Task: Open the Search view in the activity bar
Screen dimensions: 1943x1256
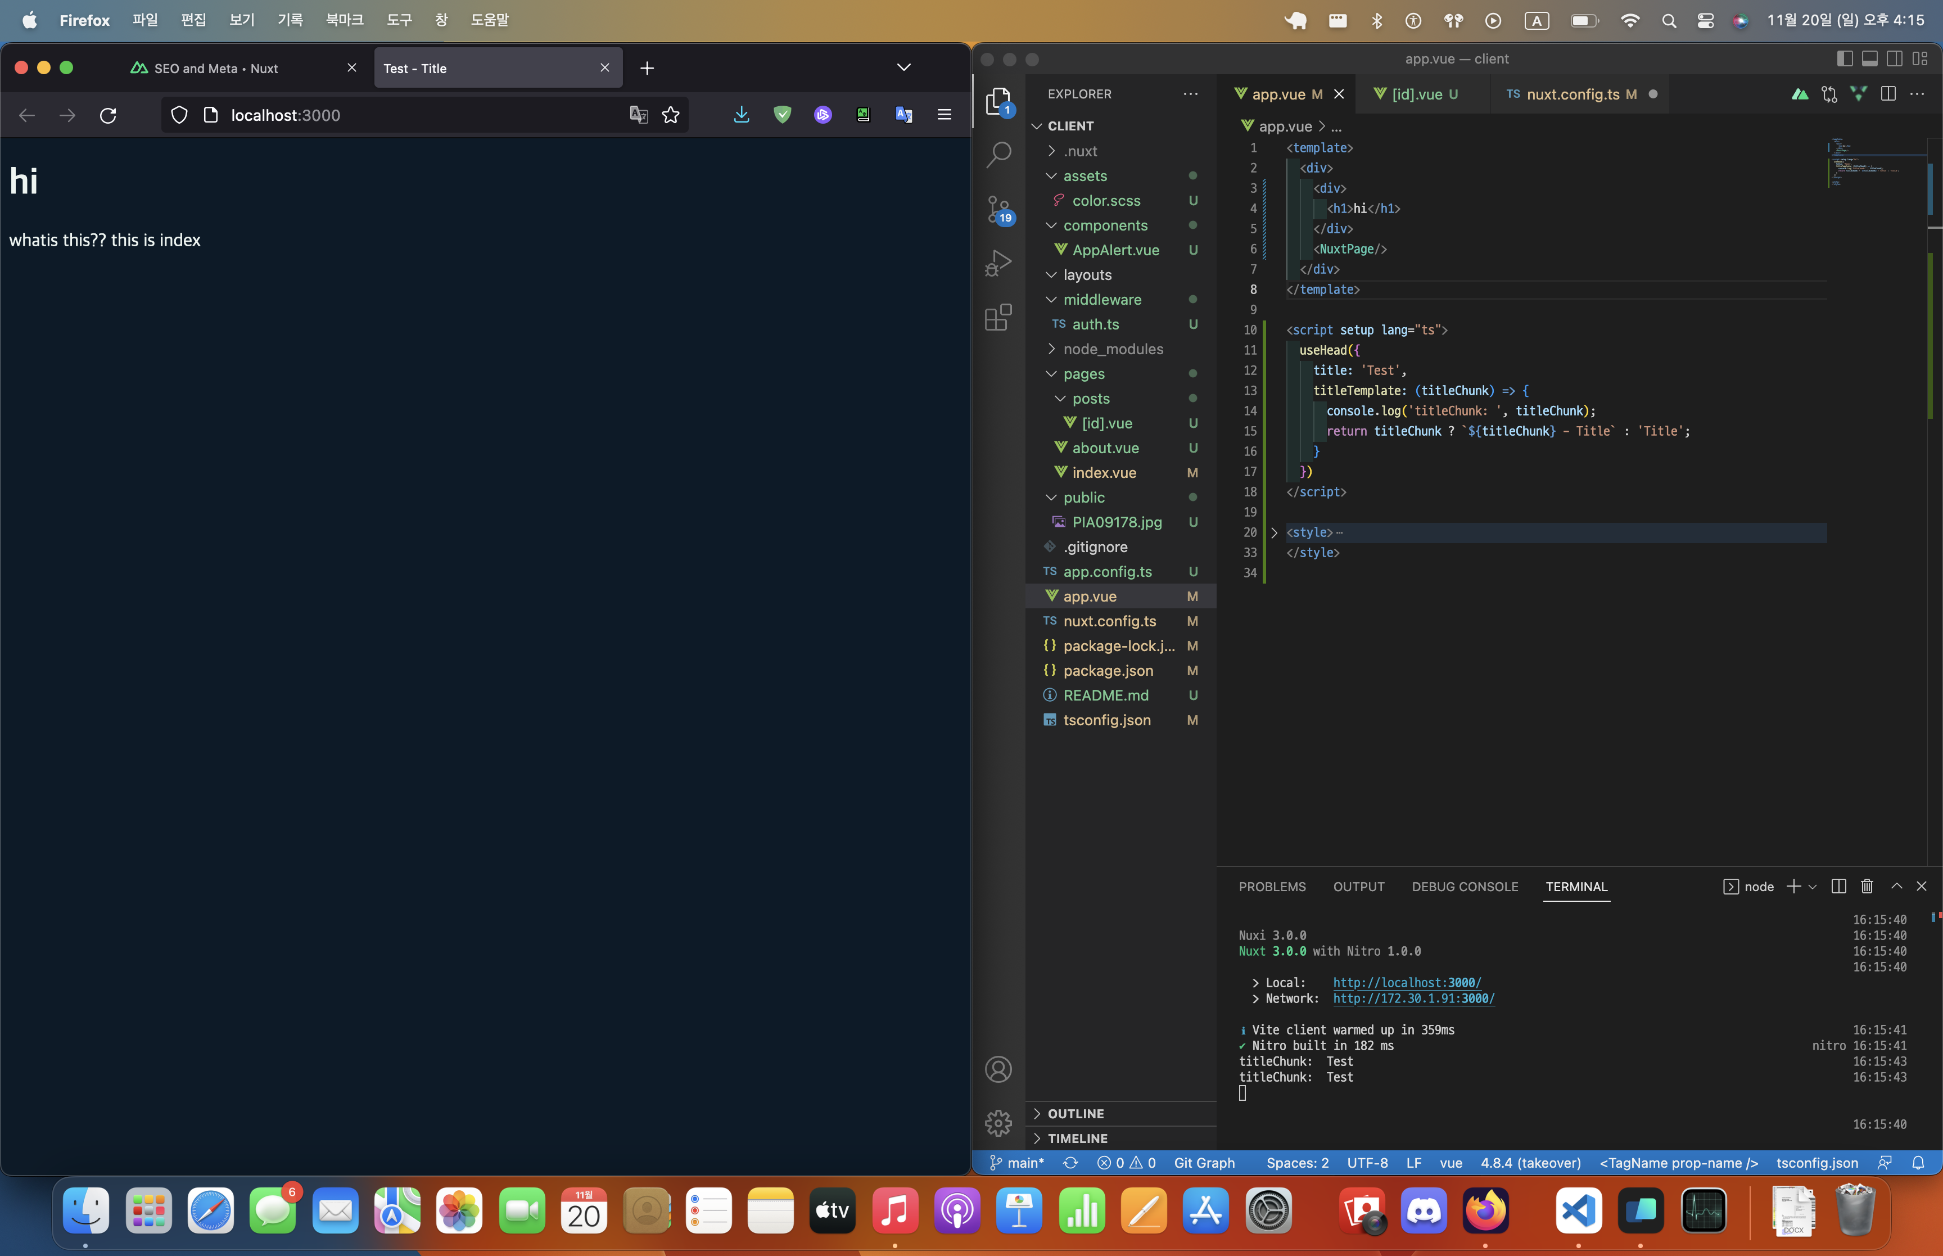Action: tap(998, 154)
